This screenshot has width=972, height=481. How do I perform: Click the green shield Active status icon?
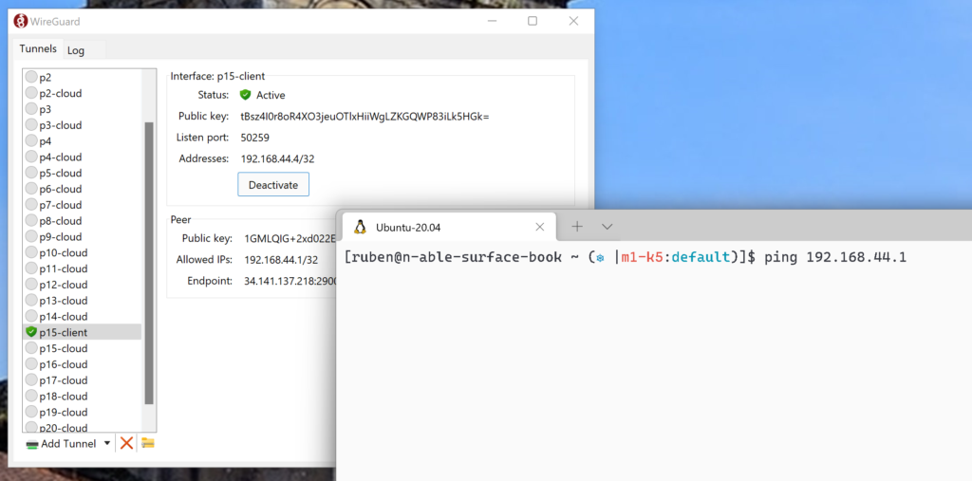click(x=245, y=95)
